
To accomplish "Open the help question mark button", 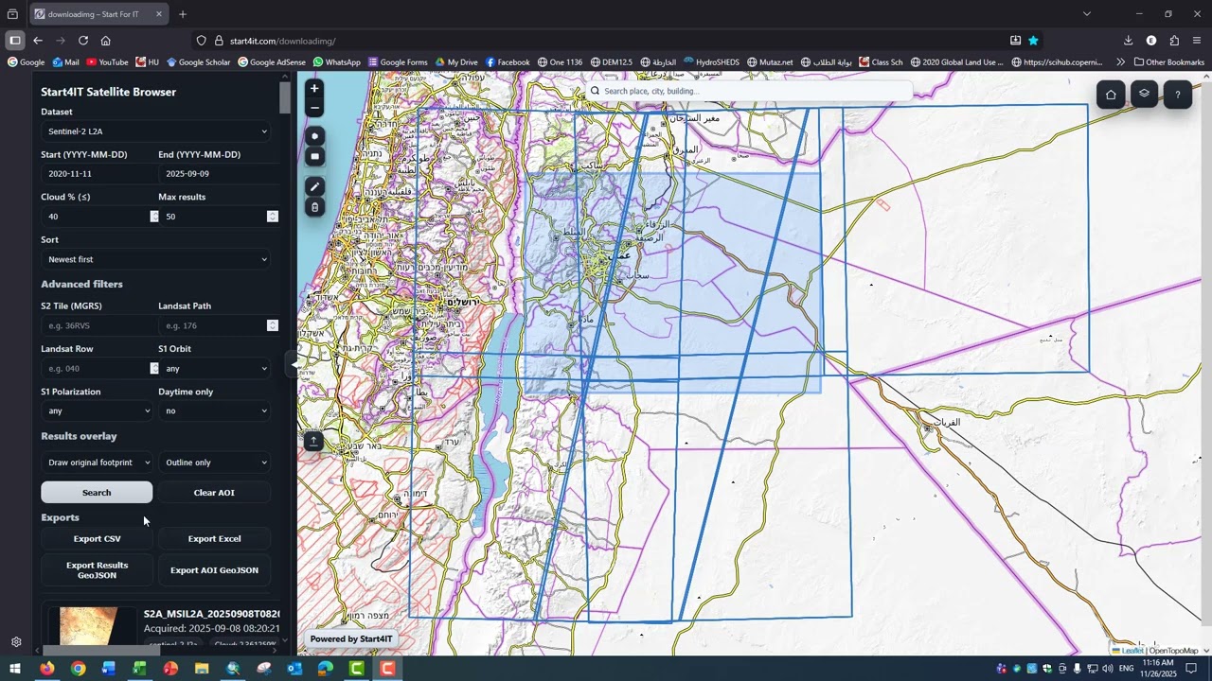I will (x=1177, y=94).
